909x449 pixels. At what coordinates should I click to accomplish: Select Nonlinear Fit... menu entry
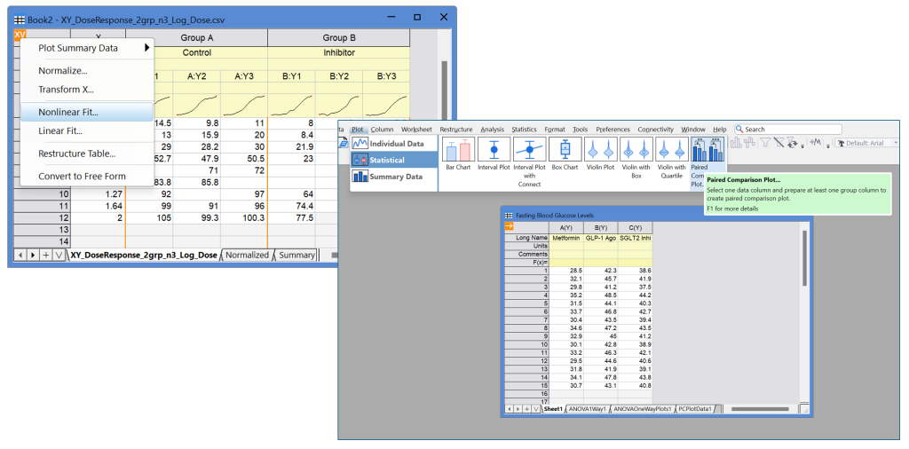pos(87,113)
